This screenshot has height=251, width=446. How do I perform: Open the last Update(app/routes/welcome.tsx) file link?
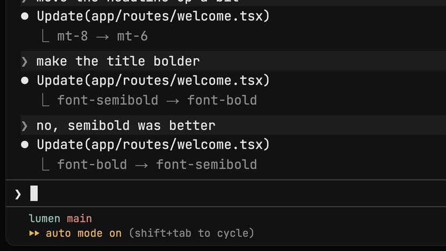pos(153,144)
